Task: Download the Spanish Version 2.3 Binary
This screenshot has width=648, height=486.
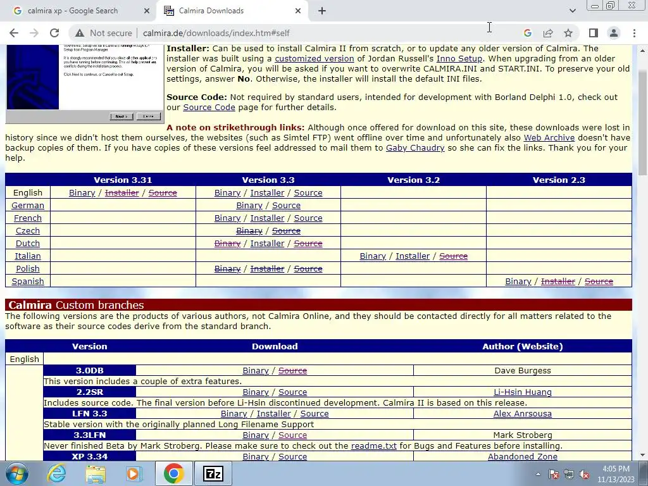Action: coord(518,282)
